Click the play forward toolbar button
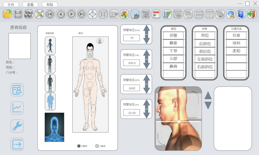Viewport: 259px width, 155px height. pos(71,14)
